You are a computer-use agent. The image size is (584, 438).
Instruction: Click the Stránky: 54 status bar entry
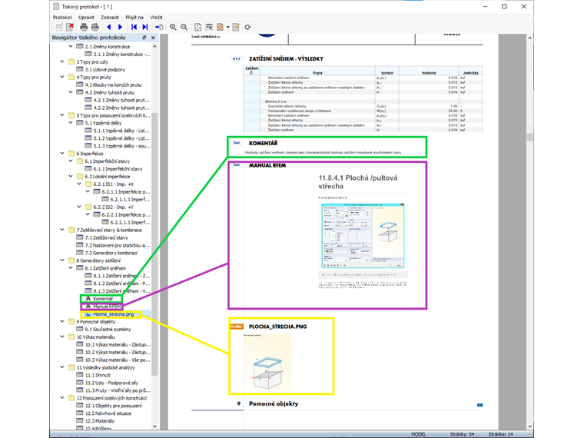[x=462, y=434]
